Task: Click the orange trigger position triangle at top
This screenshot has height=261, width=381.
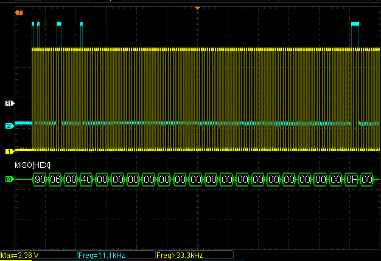Action: (197, 9)
